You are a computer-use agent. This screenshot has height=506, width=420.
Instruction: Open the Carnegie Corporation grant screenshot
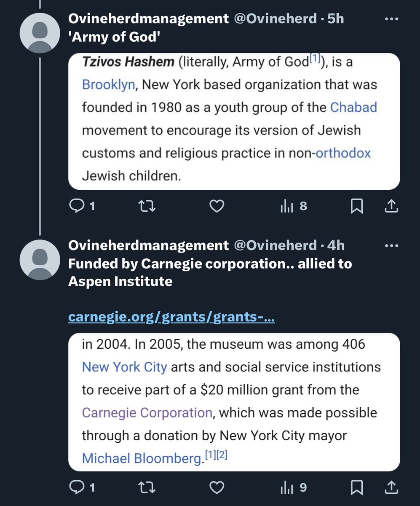click(x=234, y=402)
